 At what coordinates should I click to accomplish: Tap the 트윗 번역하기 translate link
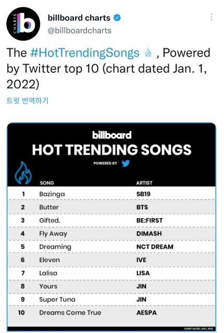pos(28,100)
